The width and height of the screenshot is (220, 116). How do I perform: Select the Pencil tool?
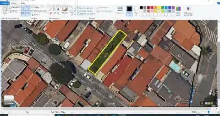click(x=51, y=9)
